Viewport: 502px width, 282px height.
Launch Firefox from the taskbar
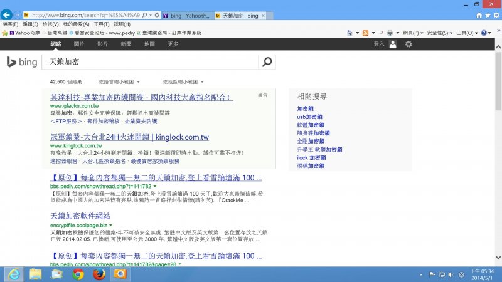pyautogui.click(x=99, y=274)
